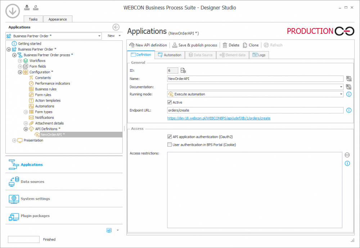
Task: Expand the Attachment details node
Action: (26, 123)
